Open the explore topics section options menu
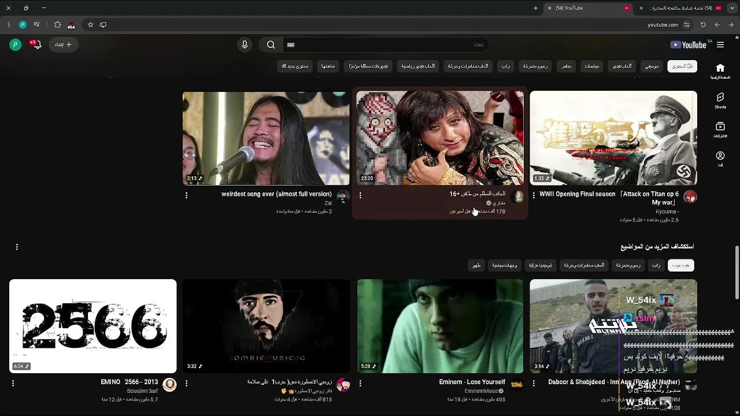Screen dimensions: 740x416 (x=17, y=247)
